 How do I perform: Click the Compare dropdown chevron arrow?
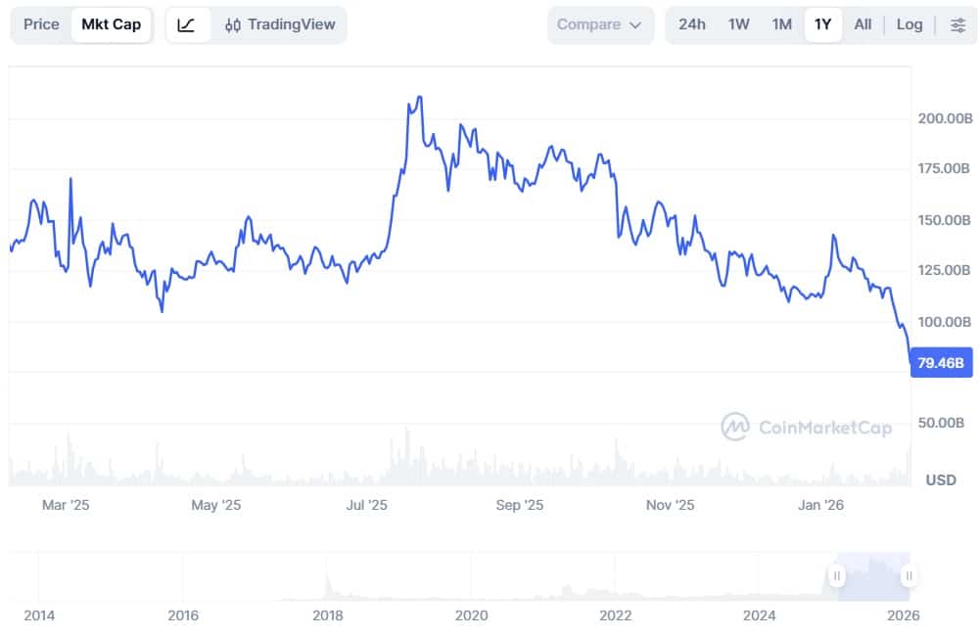click(635, 25)
